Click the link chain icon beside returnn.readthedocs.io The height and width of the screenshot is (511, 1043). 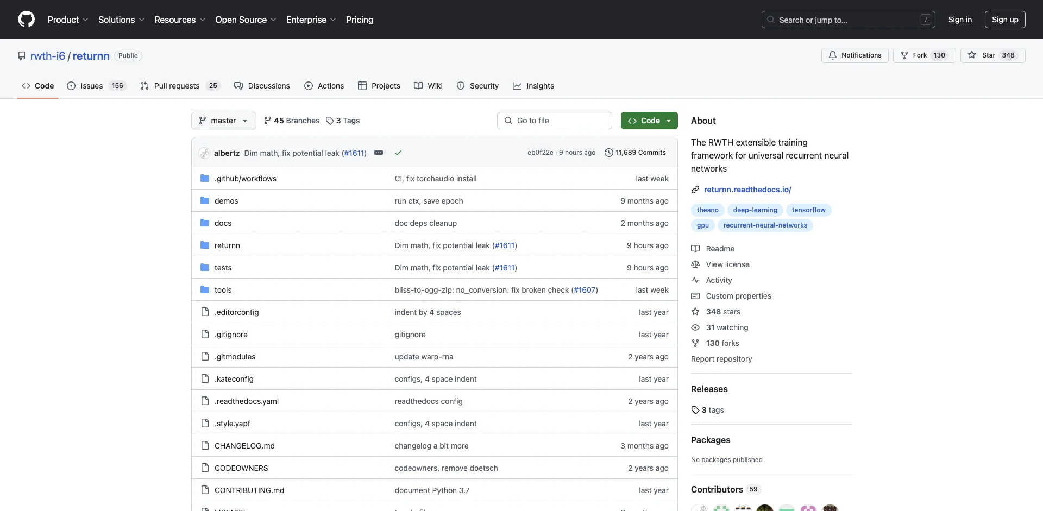(695, 190)
